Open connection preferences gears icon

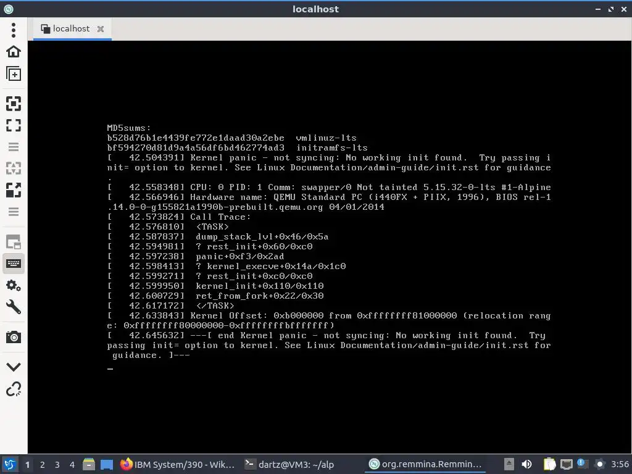point(14,285)
